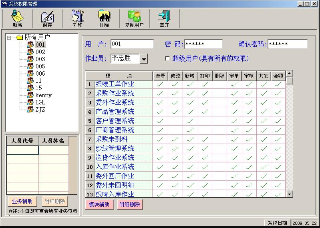
Task: Select the 所有用户 folder icon
Action: point(19,37)
